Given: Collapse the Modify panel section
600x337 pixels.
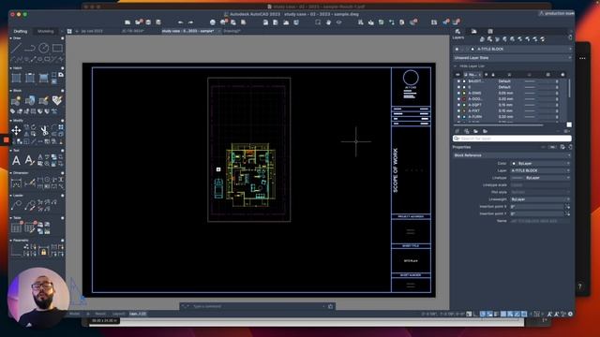Looking at the screenshot, I should (x=10, y=121).
